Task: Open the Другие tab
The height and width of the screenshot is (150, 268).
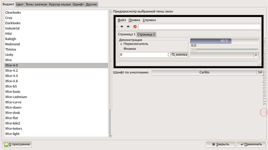Action: pos(91,4)
